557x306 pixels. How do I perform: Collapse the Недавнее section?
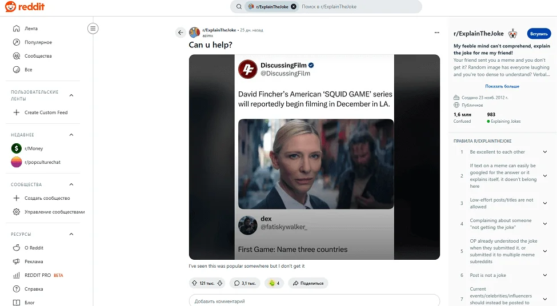click(71, 135)
